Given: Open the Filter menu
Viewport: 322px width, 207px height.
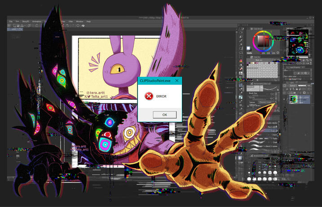Looking at the screenshot, I should 71,22.
